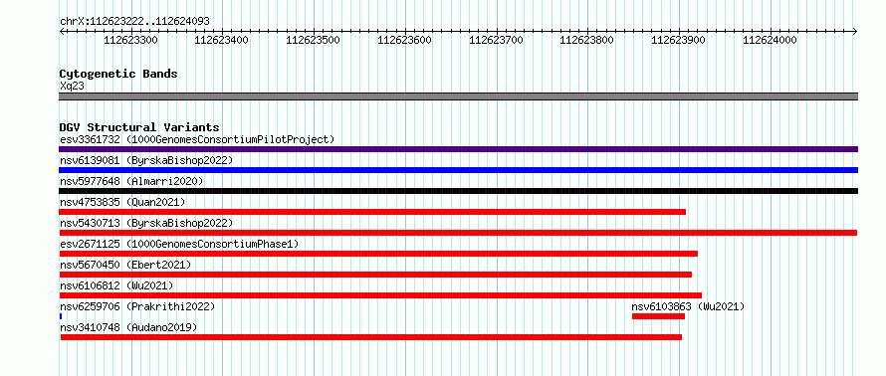Open esv2671125 (1000GenomesConsortiumPhase1) label
This screenshot has width=886, height=376.
(179, 244)
